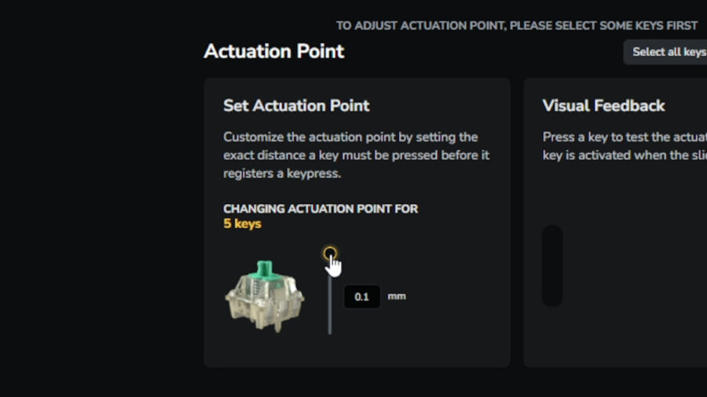
Task: Click the Visual Feedback vertical indicator bar
Action: pyautogui.click(x=552, y=265)
